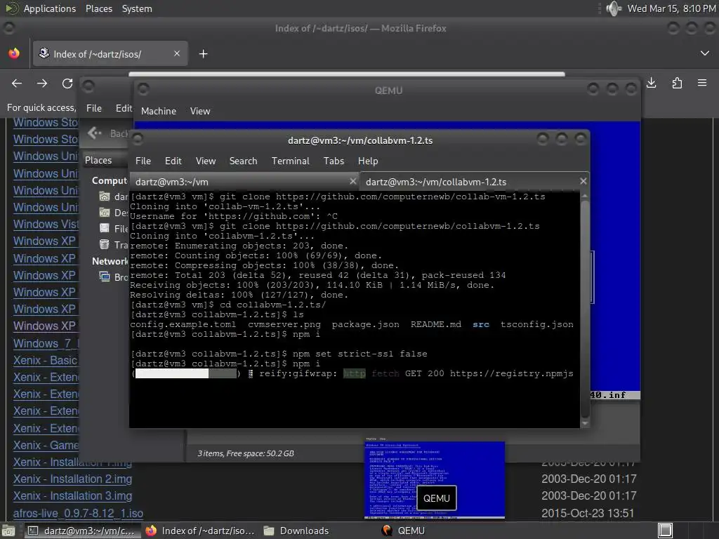Viewport: 719px width, 539px height.
Task: Switch to Firefox Index task in taskbar
Action: [200, 531]
